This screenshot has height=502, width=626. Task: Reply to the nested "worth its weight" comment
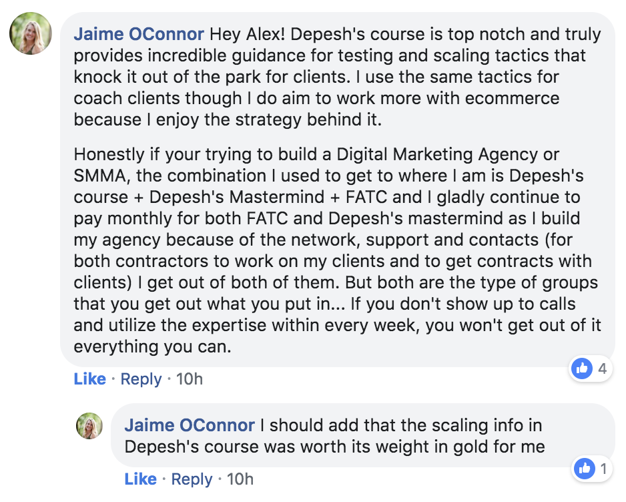tap(192, 479)
